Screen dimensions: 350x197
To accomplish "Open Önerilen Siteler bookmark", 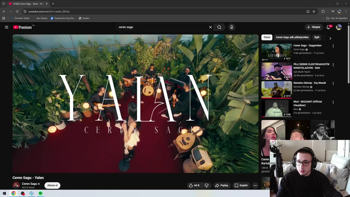I will pyautogui.click(x=20, y=18).
